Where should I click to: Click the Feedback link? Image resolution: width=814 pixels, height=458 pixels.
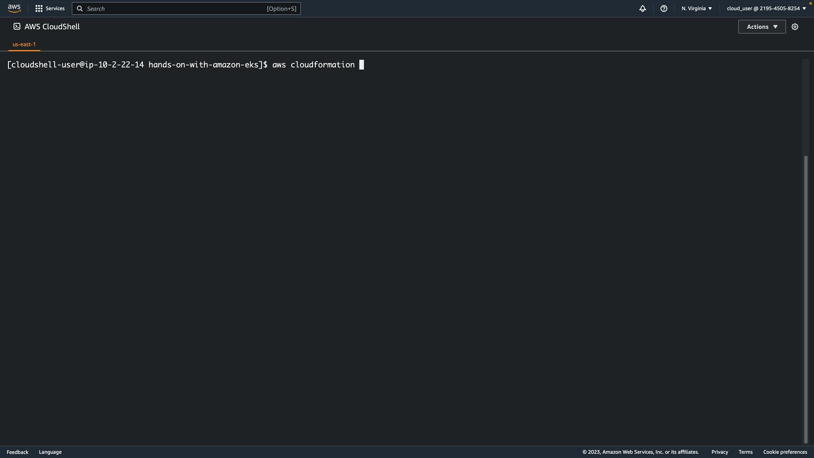[x=17, y=452]
